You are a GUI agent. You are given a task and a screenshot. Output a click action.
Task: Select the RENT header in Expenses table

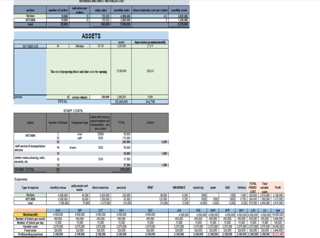(150, 188)
